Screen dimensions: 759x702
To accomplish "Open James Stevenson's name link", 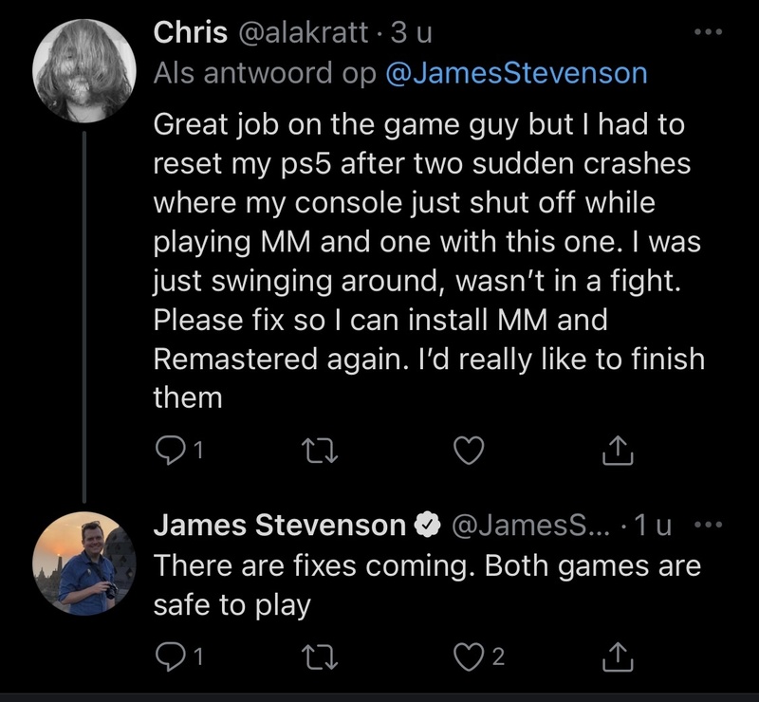I will (x=279, y=524).
